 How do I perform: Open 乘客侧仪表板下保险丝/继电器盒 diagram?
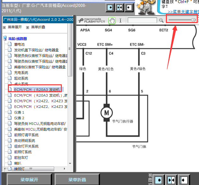tap(40, 67)
